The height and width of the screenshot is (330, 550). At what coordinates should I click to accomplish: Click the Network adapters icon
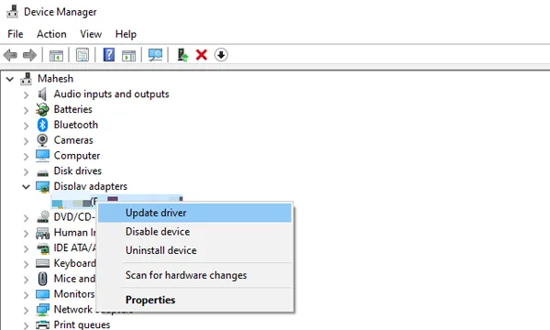tap(42, 310)
